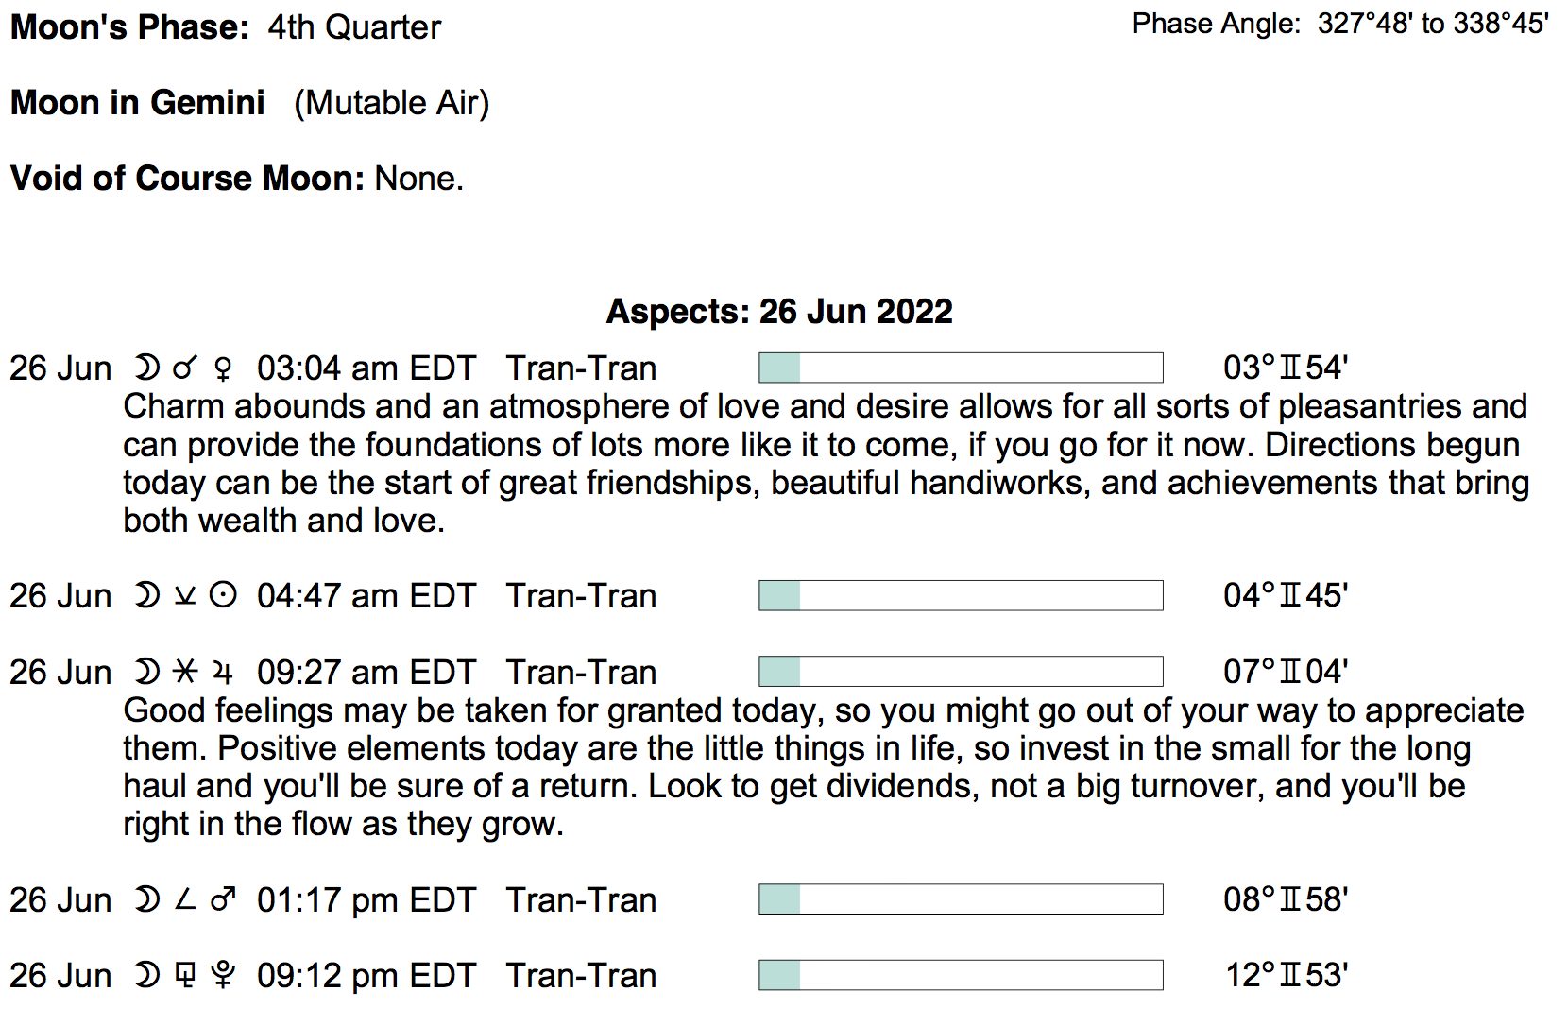Click the "Moon's Phase" label
The image size is (1568, 1026).
[x=129, y=27]
